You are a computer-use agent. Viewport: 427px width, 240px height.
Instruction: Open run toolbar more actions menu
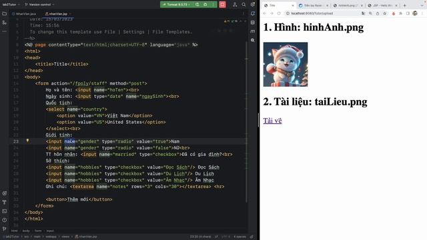point(213,5)
